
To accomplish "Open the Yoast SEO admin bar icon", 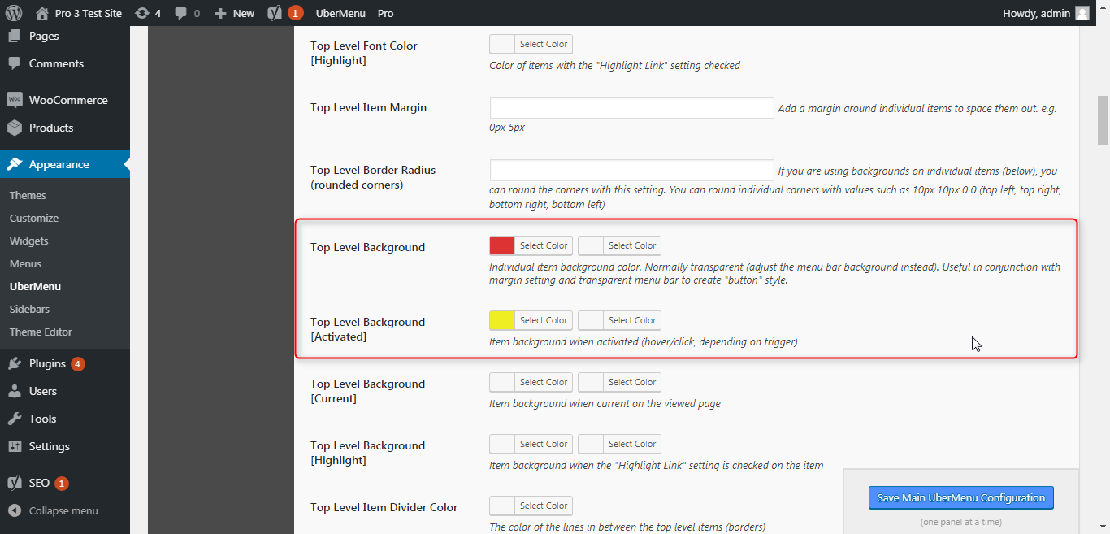I will point(275,13).
